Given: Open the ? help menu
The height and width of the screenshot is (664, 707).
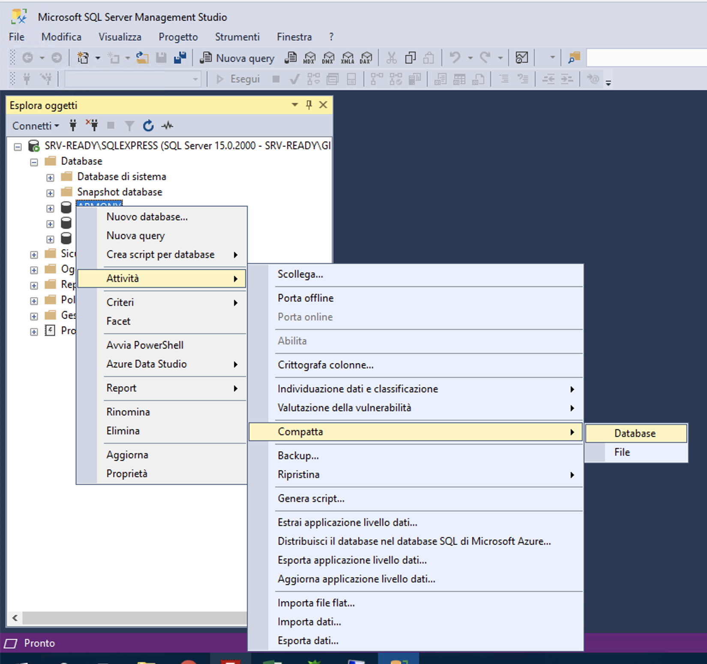Looking at the screenshot, I should point(331,37).
